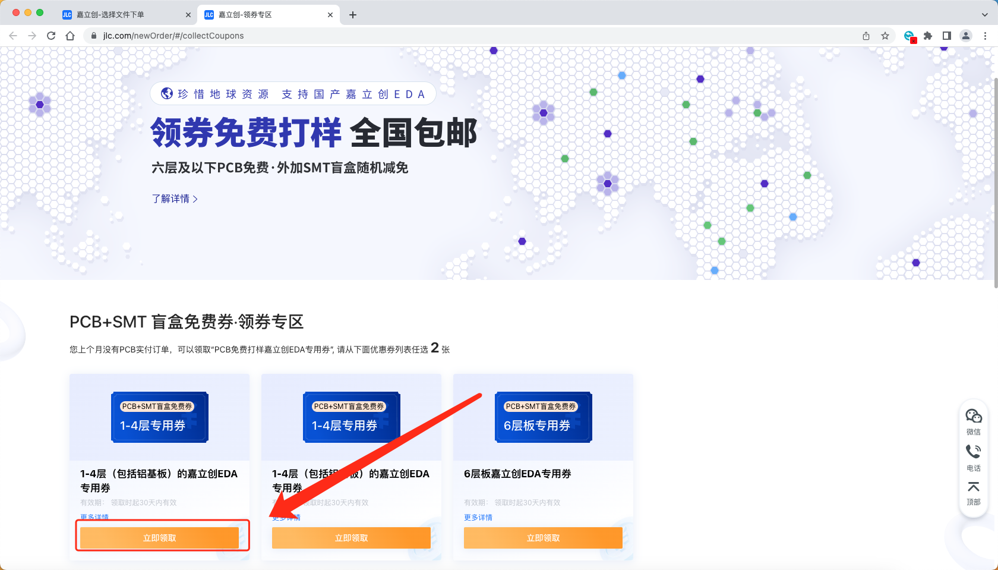Open the 电话 contact icon
The image size is (998, 570).
(x=974, y=457)
